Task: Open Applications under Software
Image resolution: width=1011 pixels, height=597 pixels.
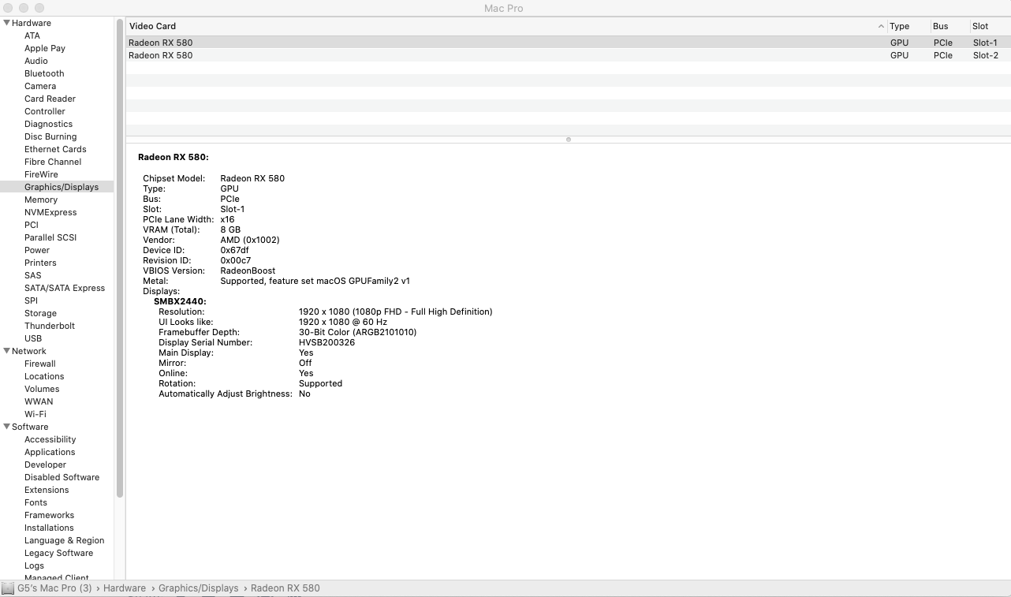Action: [50, 452]
